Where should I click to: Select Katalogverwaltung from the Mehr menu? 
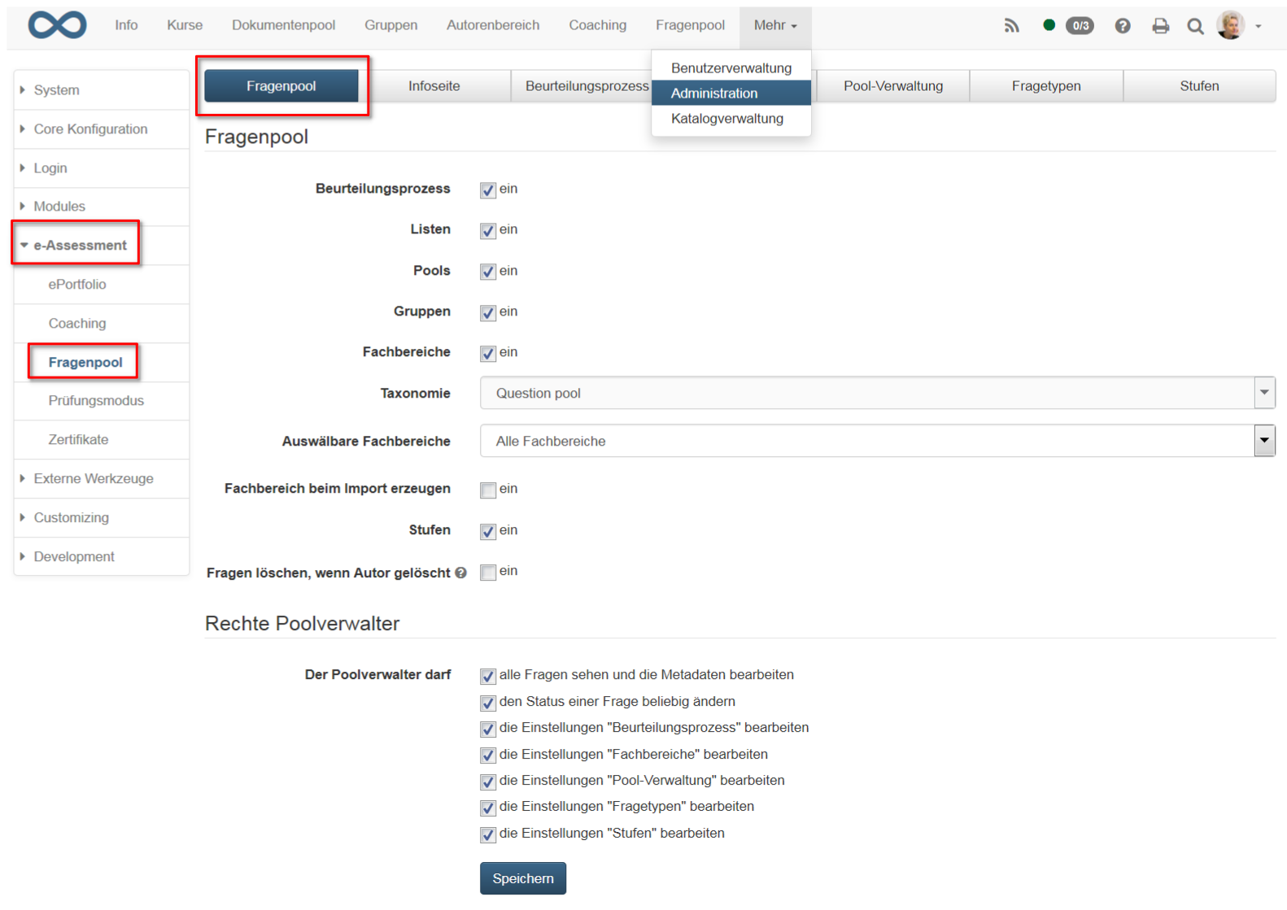(x=726, y=119)
